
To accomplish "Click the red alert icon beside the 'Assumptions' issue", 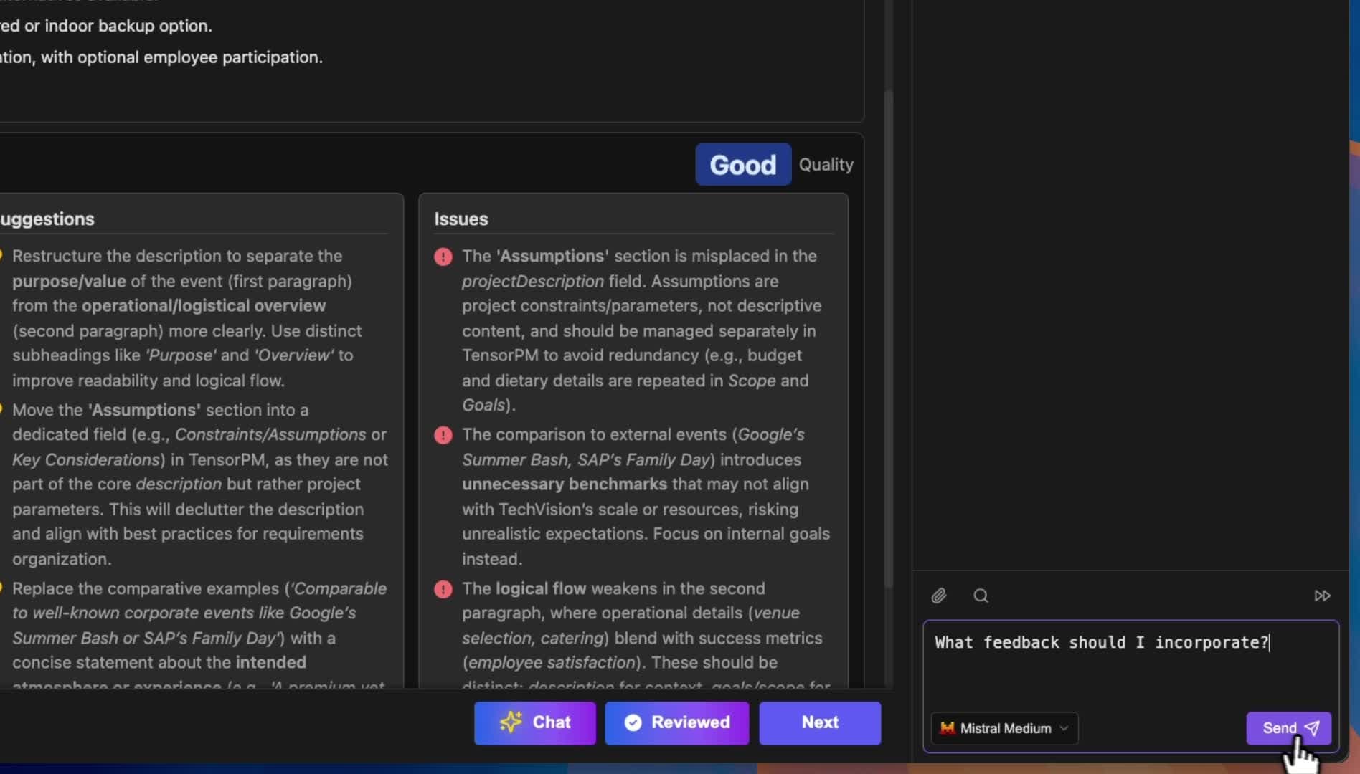I will (443, 257).
